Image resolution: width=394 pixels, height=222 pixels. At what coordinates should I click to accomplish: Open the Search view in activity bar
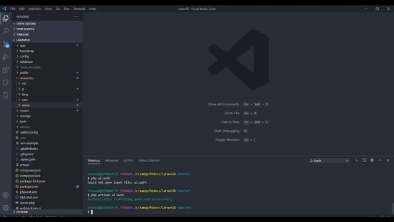(x=6, y=31)
